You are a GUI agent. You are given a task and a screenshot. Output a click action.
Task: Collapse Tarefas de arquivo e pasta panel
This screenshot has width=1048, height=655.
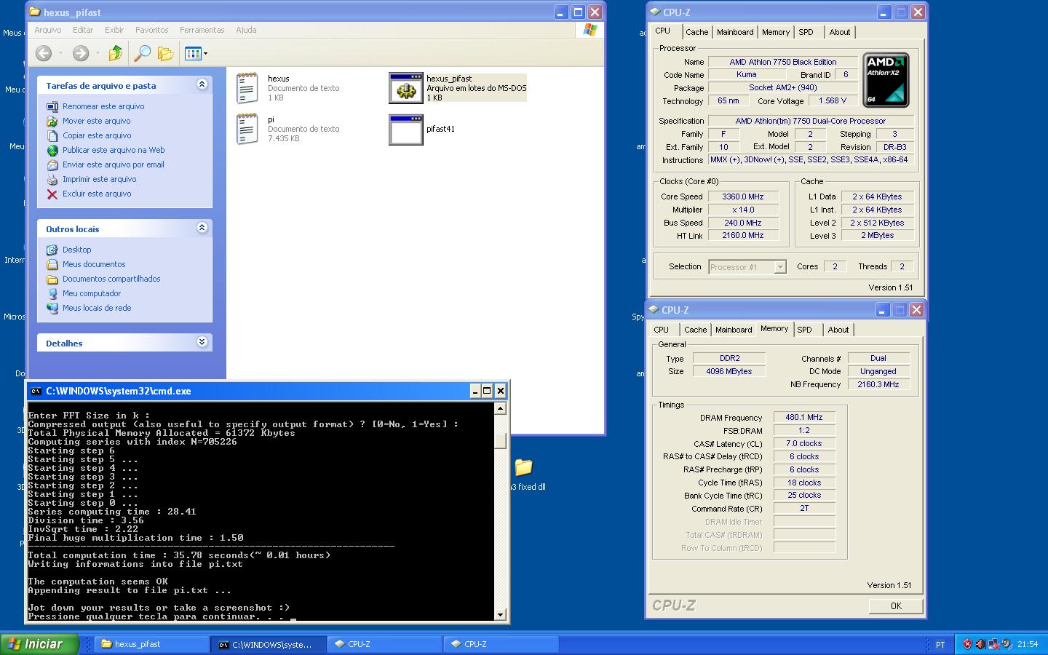coord(202,84)
